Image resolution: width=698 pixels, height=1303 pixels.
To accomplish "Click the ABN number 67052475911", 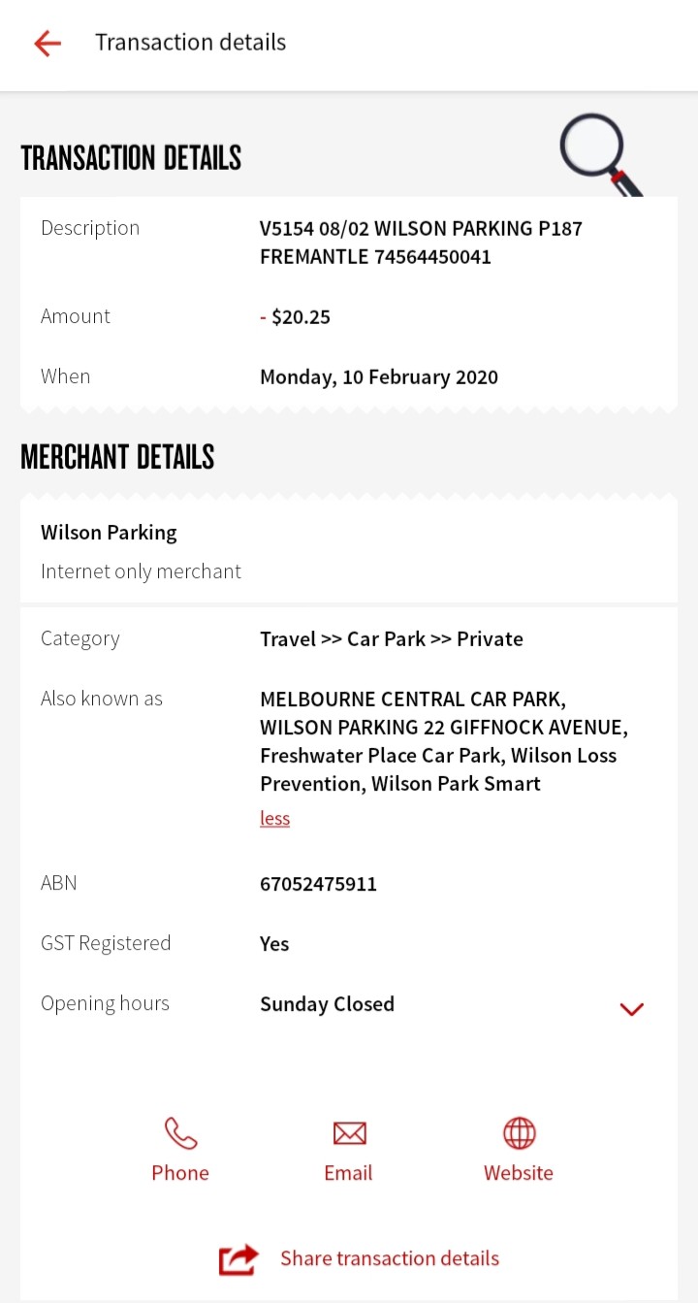I will pos(318,884).
